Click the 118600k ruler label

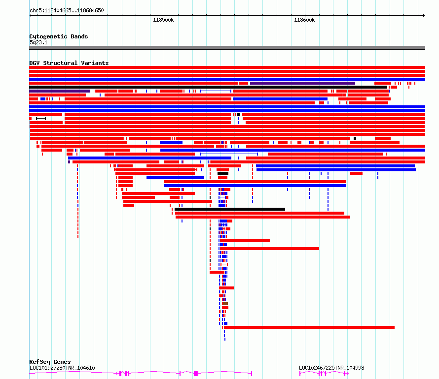(x=304, y=20)
